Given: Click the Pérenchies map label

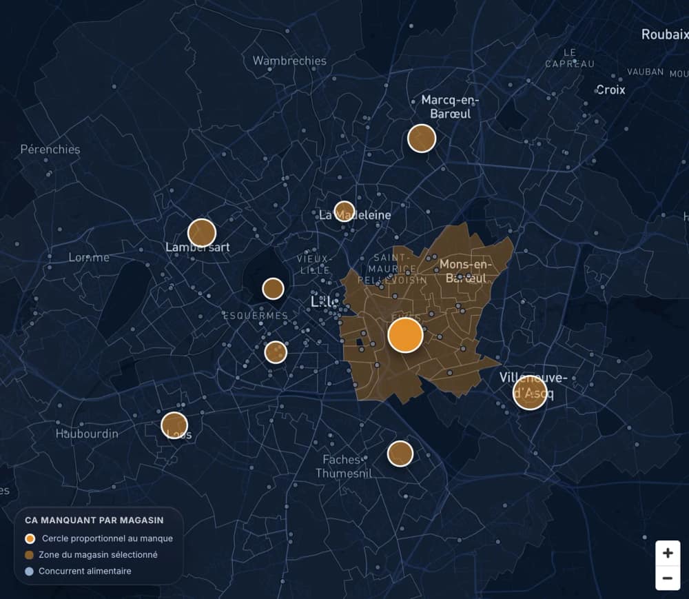Looking at the screenshot, I should (50, 150).
